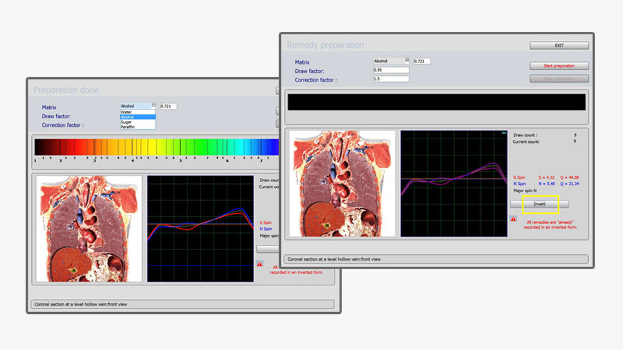Click the Correction factor field showing 1.5
This screenshot has width=623, height=350.
coord(391,79)
